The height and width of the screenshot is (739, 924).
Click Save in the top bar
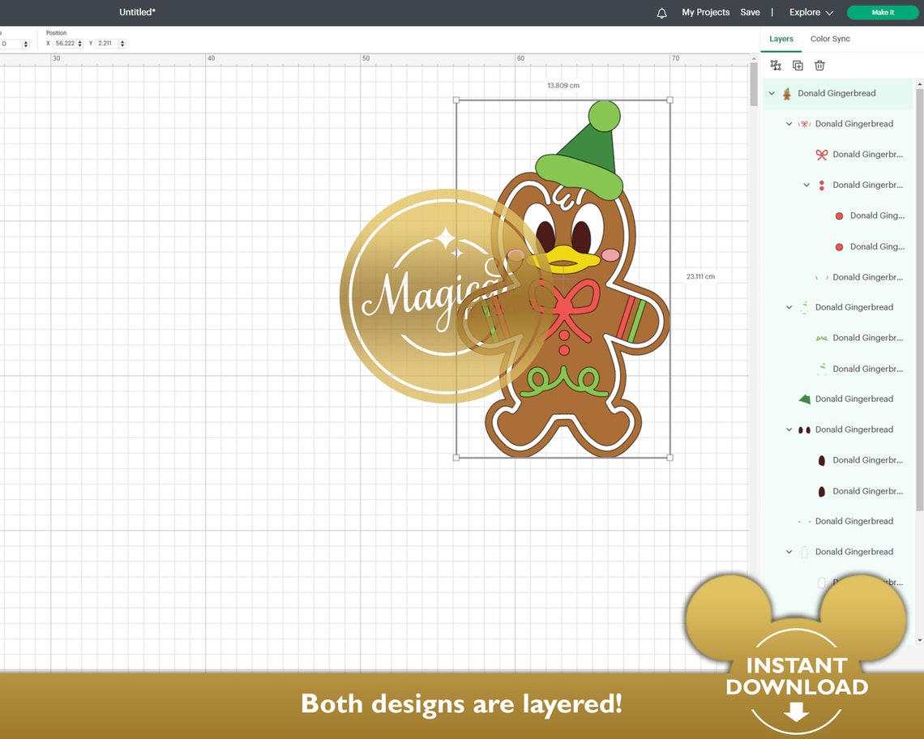pos(750,12)
